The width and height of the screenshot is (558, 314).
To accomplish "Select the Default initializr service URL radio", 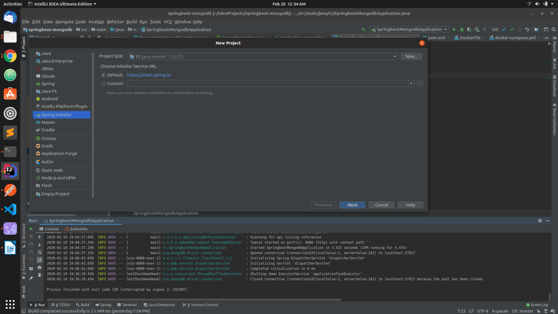I will coord(103,75).
